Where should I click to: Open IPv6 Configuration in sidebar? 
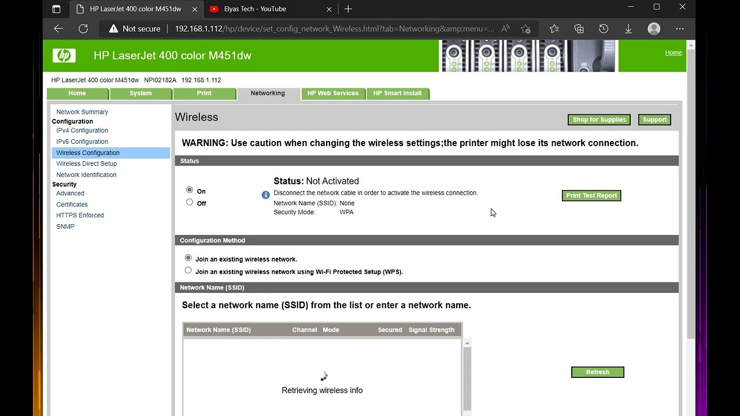pos(82,142)
